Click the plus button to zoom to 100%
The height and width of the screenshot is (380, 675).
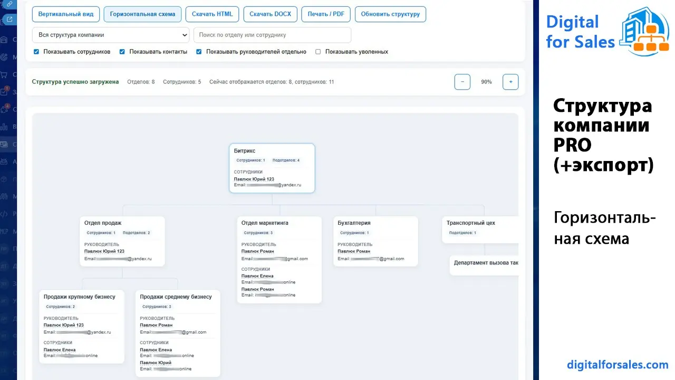click(x=510, y=81)
